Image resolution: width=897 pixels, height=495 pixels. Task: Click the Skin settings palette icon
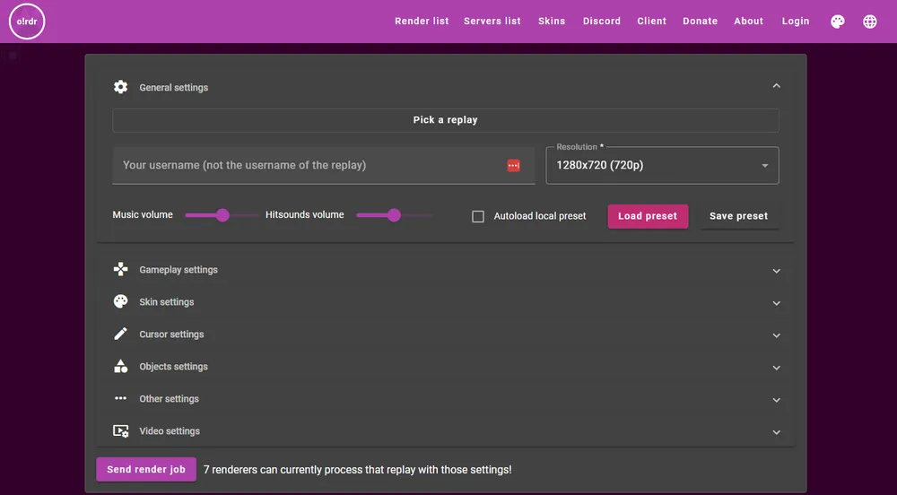pyautogui.click(x=120, y=301)
